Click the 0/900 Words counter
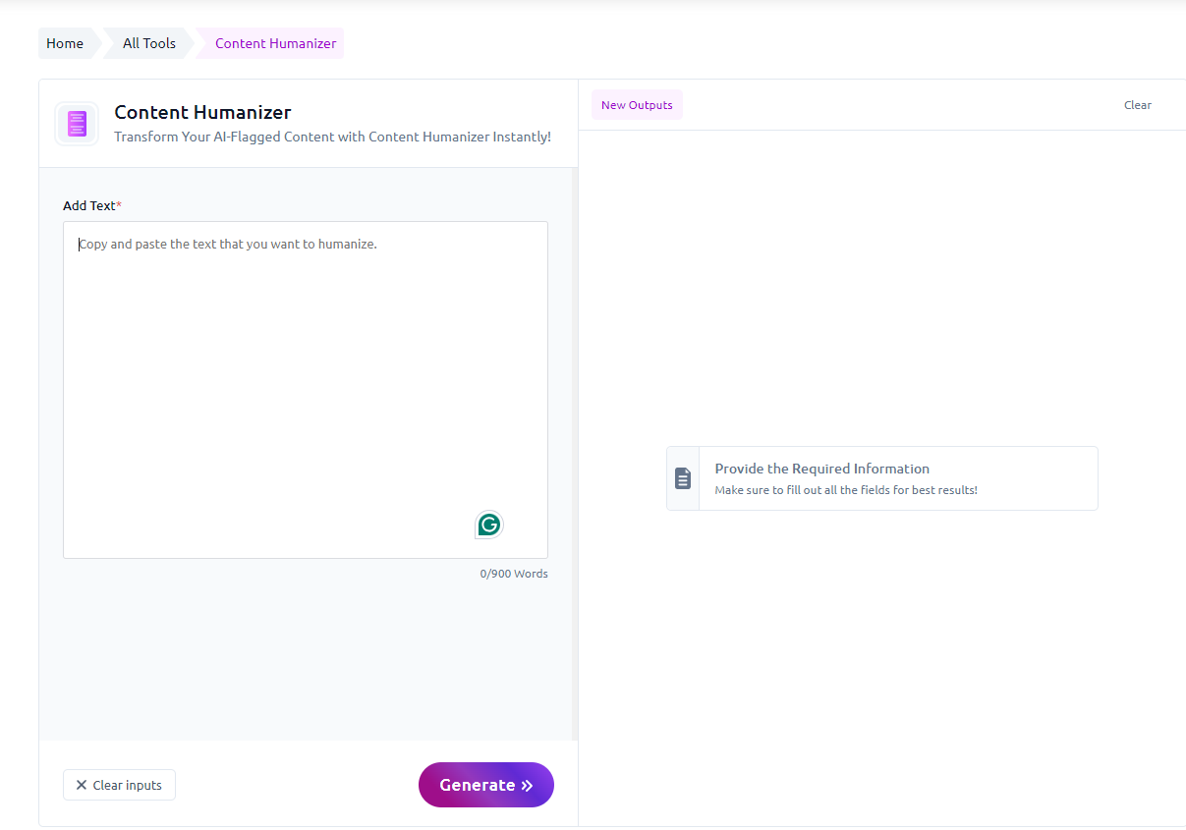The height and width of the screenshot is (830, 1186). 514,574
